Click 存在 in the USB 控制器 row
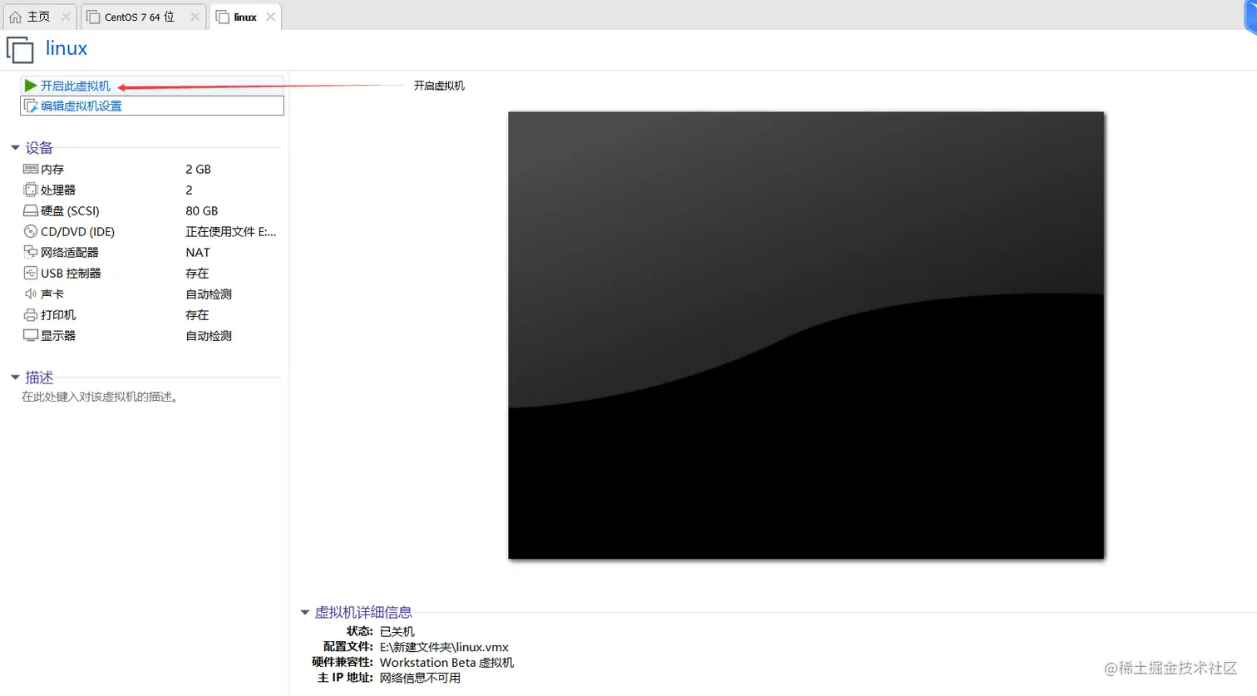Screen dimensions: 1257x696 pyautogui.click(x=197, y=273)
